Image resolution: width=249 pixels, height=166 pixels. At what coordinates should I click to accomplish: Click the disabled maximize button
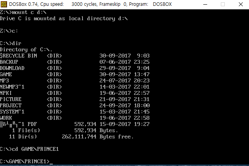pyautogui.click(x=223, y=4)
